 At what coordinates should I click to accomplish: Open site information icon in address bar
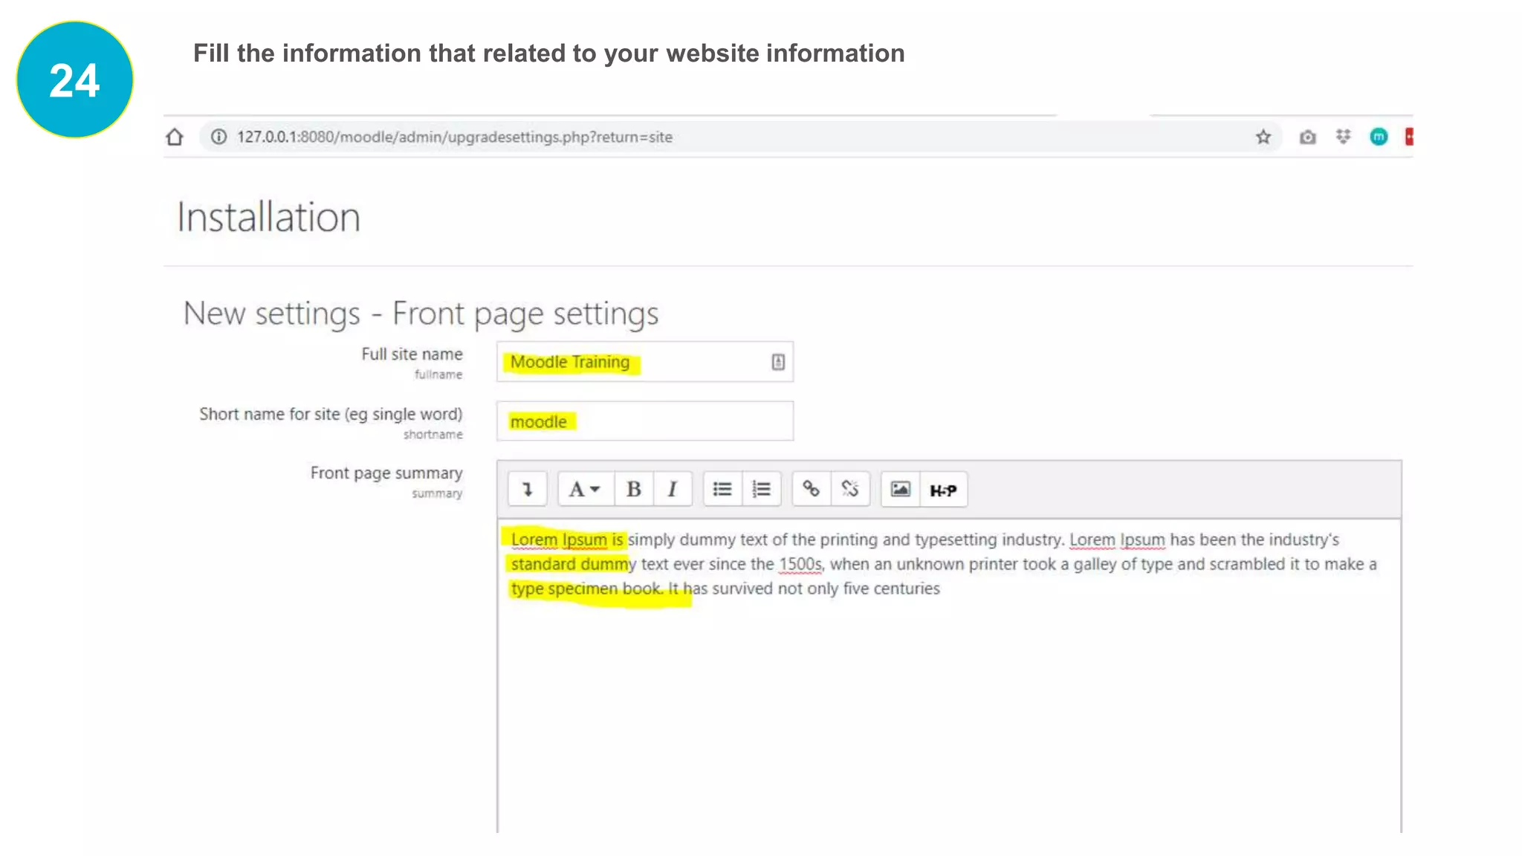click(x=218, y=137)
